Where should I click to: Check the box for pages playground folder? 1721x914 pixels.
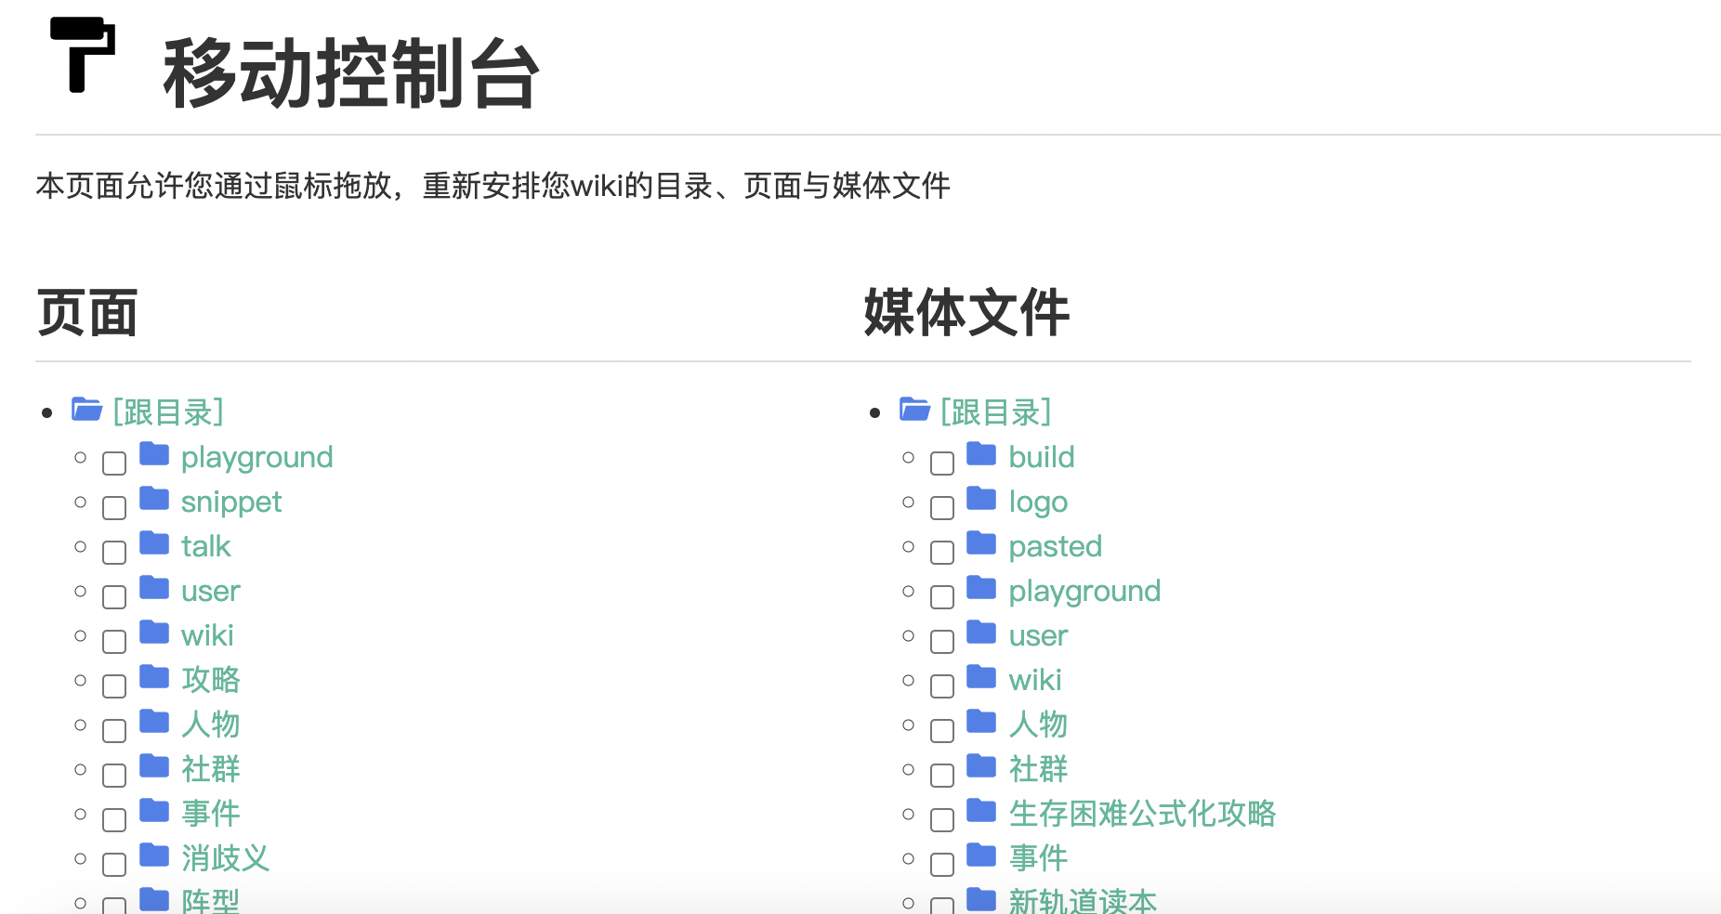(x=114, y=464)
